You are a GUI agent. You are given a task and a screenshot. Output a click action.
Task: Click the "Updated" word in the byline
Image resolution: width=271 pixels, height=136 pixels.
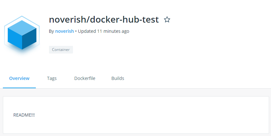[87, 31]
